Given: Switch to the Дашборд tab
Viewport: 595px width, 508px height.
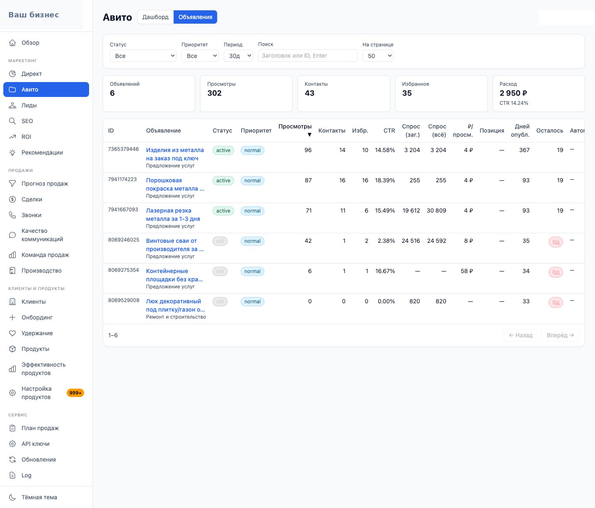Looking at the screenshot, I should pos(155,17).
